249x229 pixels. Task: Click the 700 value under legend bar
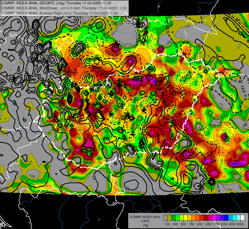click(x=192, y=224)
